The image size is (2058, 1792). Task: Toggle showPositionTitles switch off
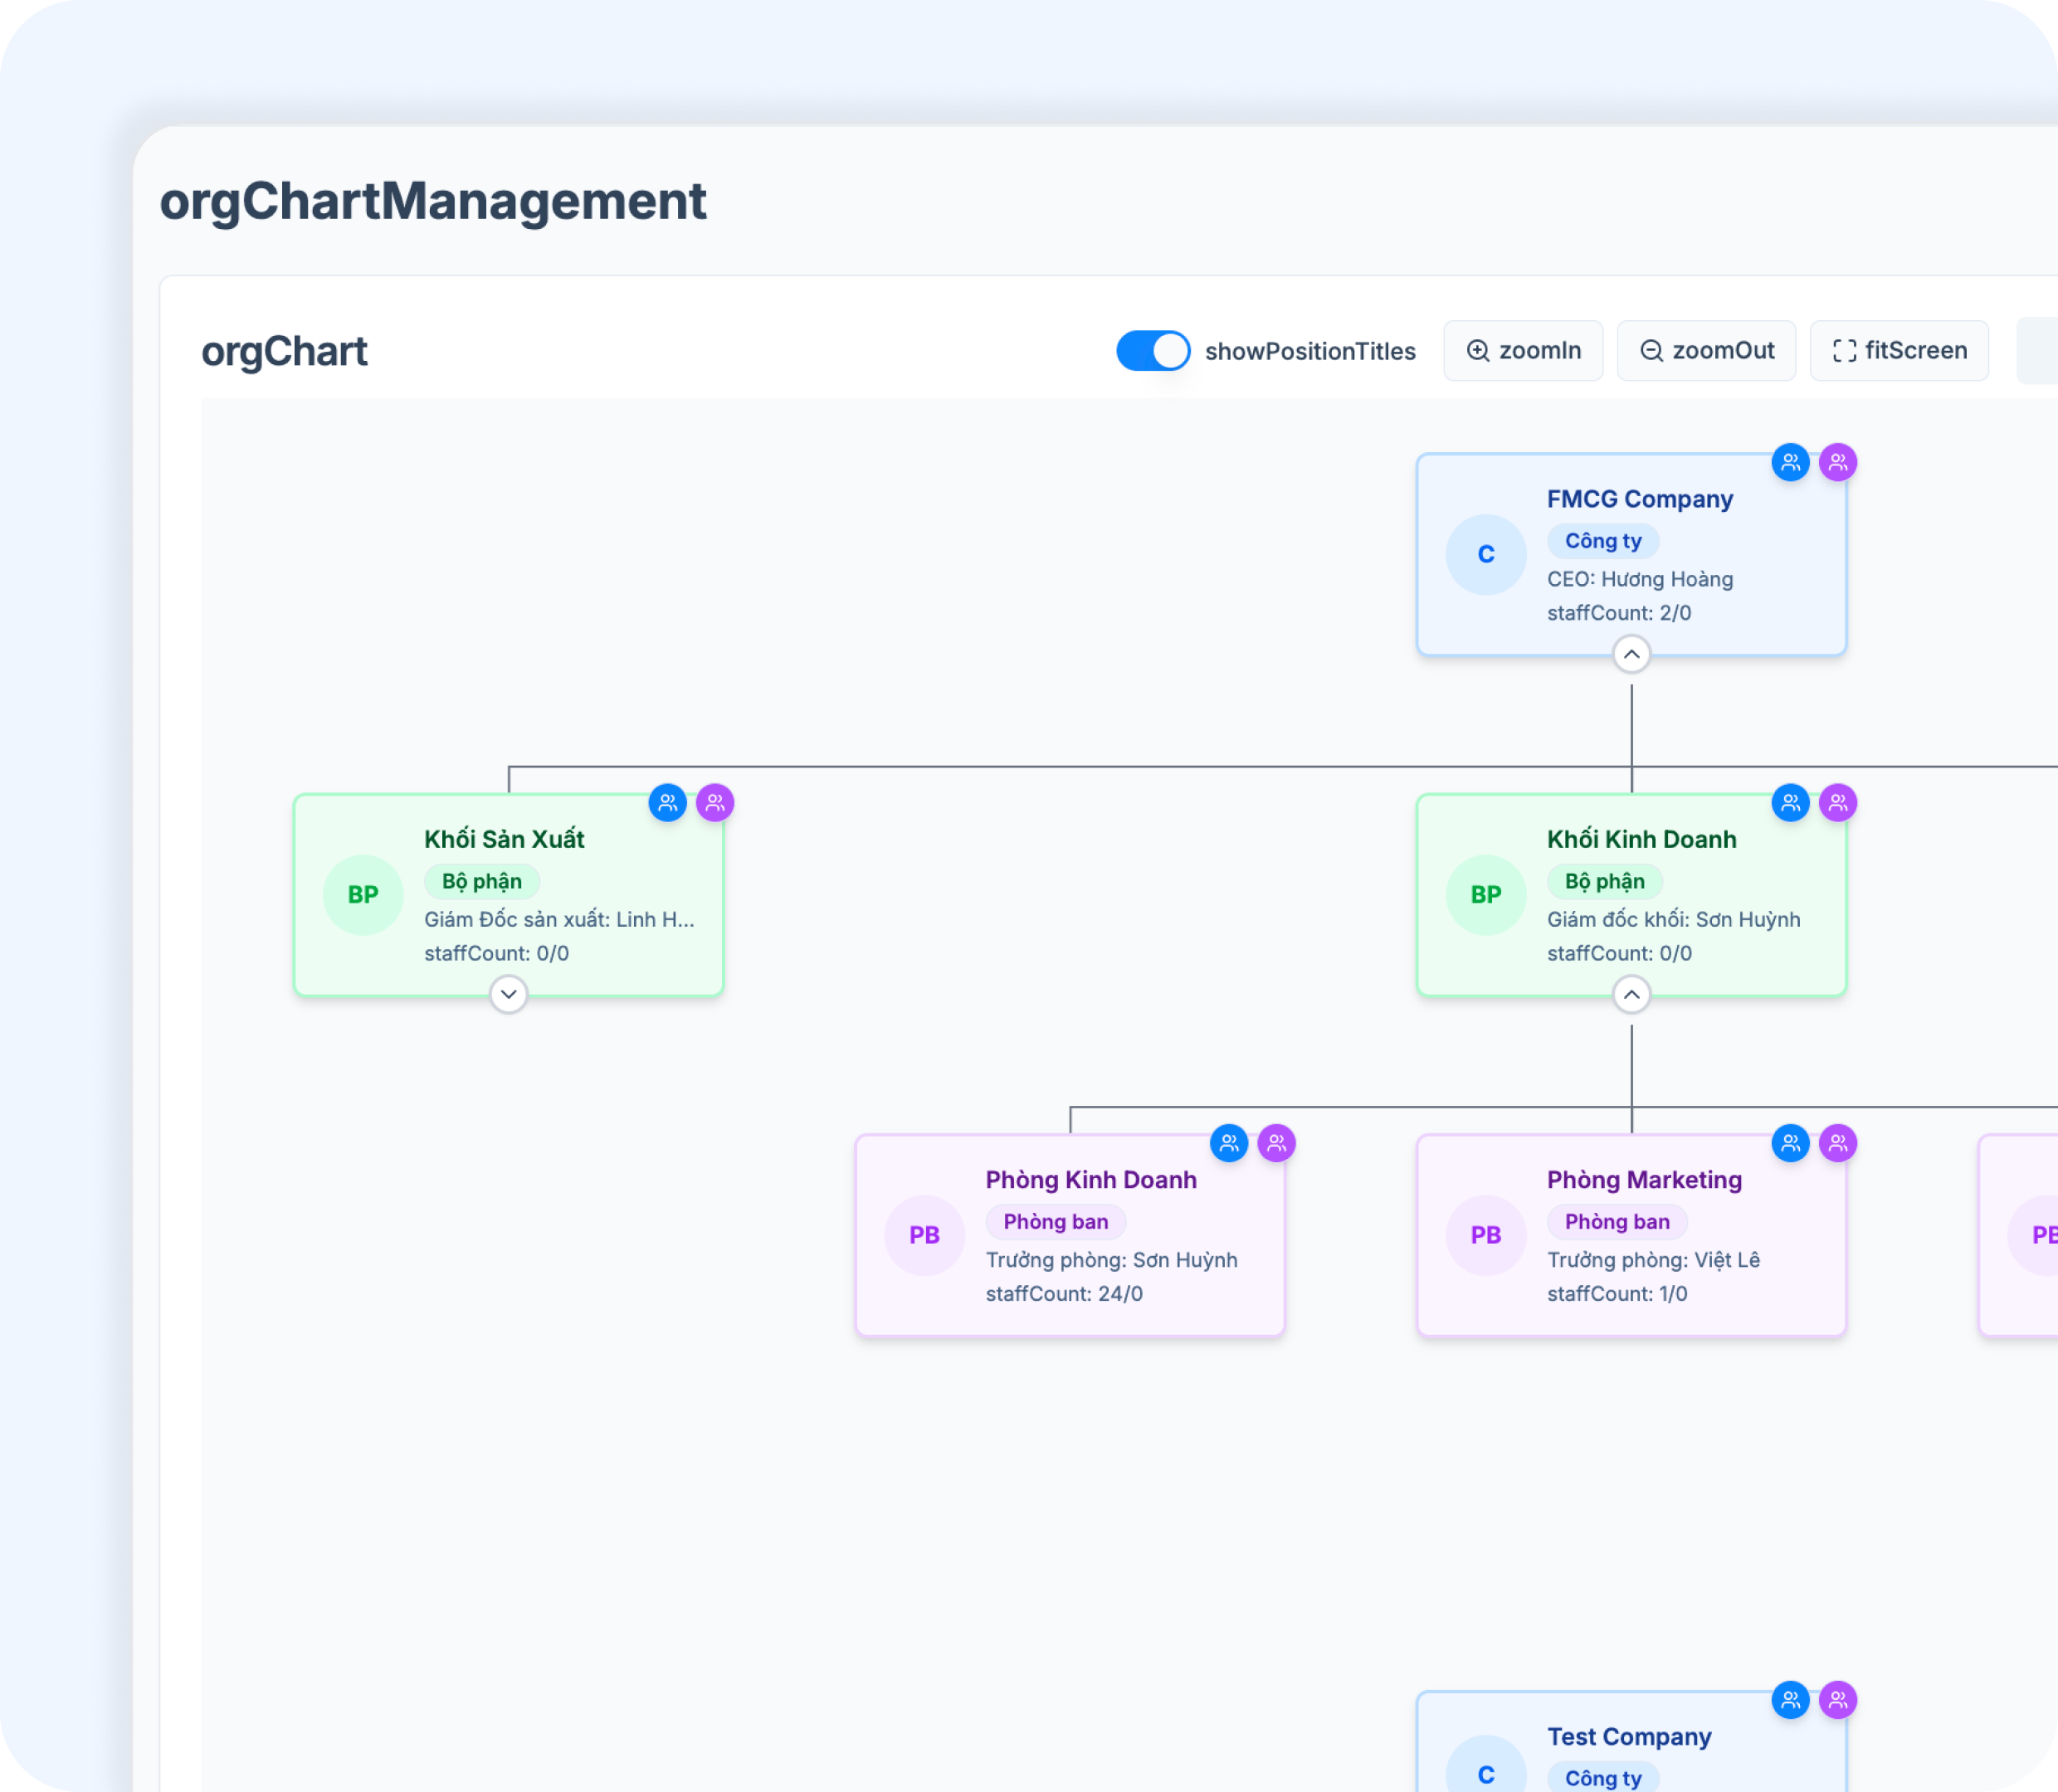click(1152, 351)
